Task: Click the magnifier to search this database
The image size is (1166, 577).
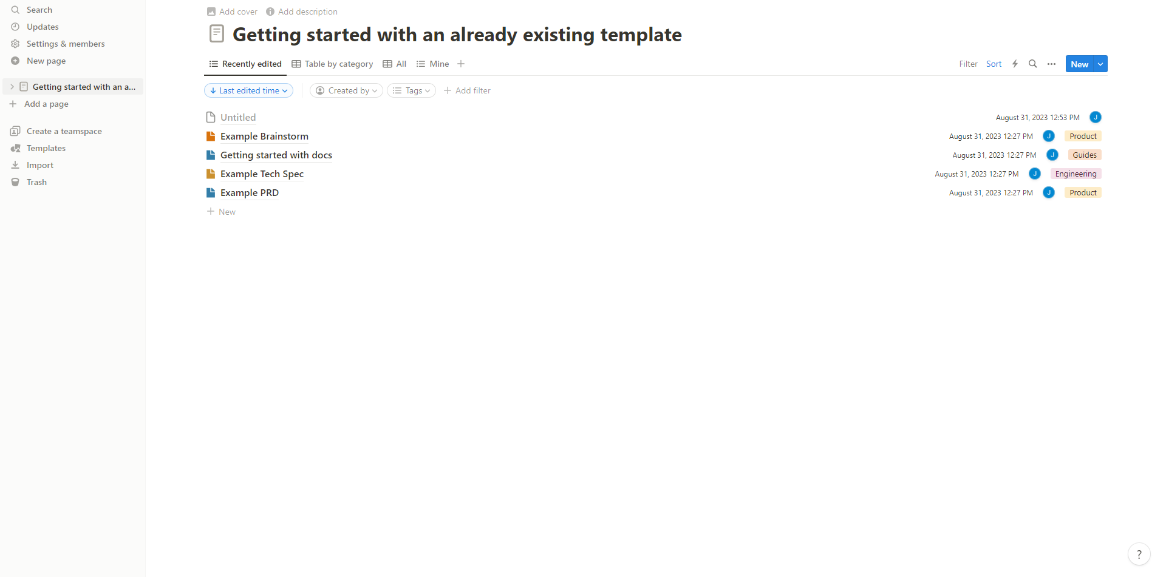Action: tap(1032, 64)
